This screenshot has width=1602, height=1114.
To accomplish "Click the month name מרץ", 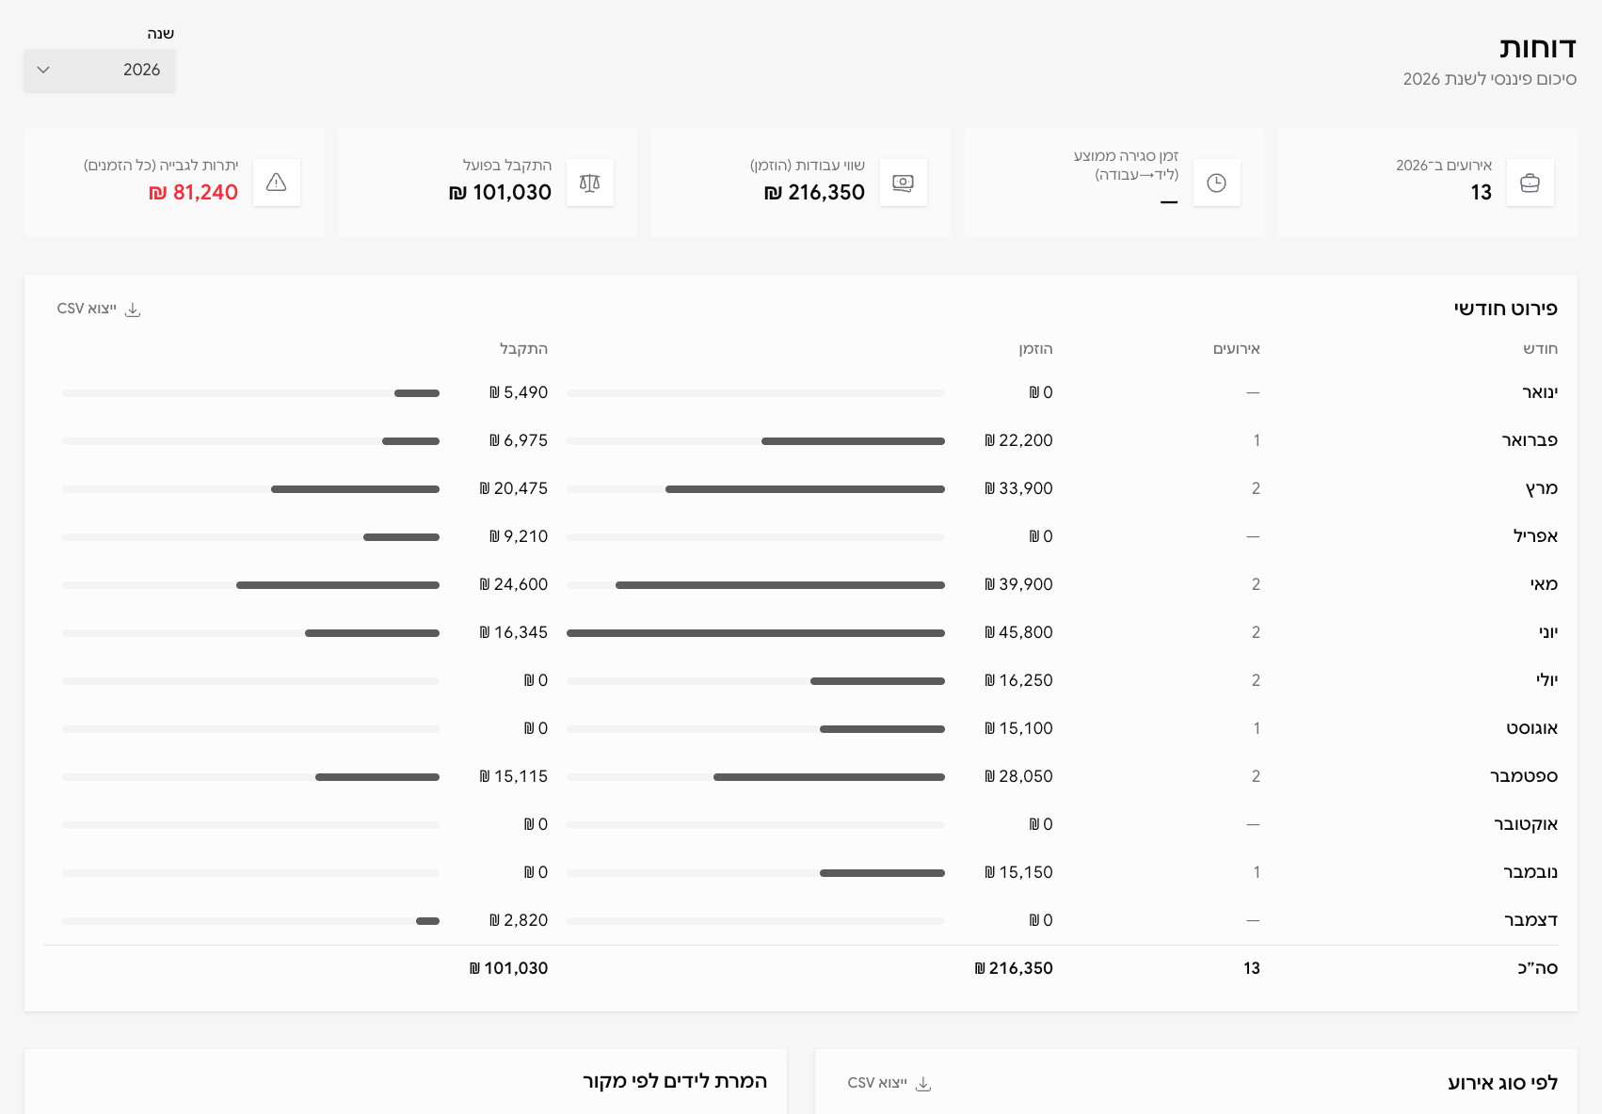I will pyautogui.click(x=1542, y=488).
